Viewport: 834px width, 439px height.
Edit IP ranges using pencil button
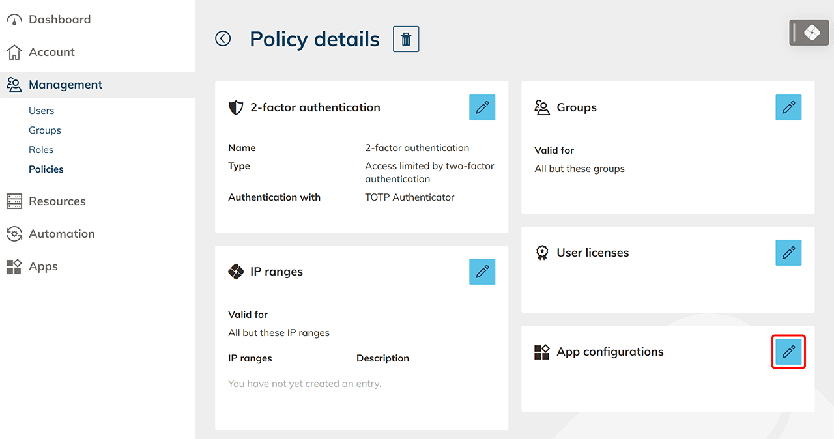coord(482,272)
